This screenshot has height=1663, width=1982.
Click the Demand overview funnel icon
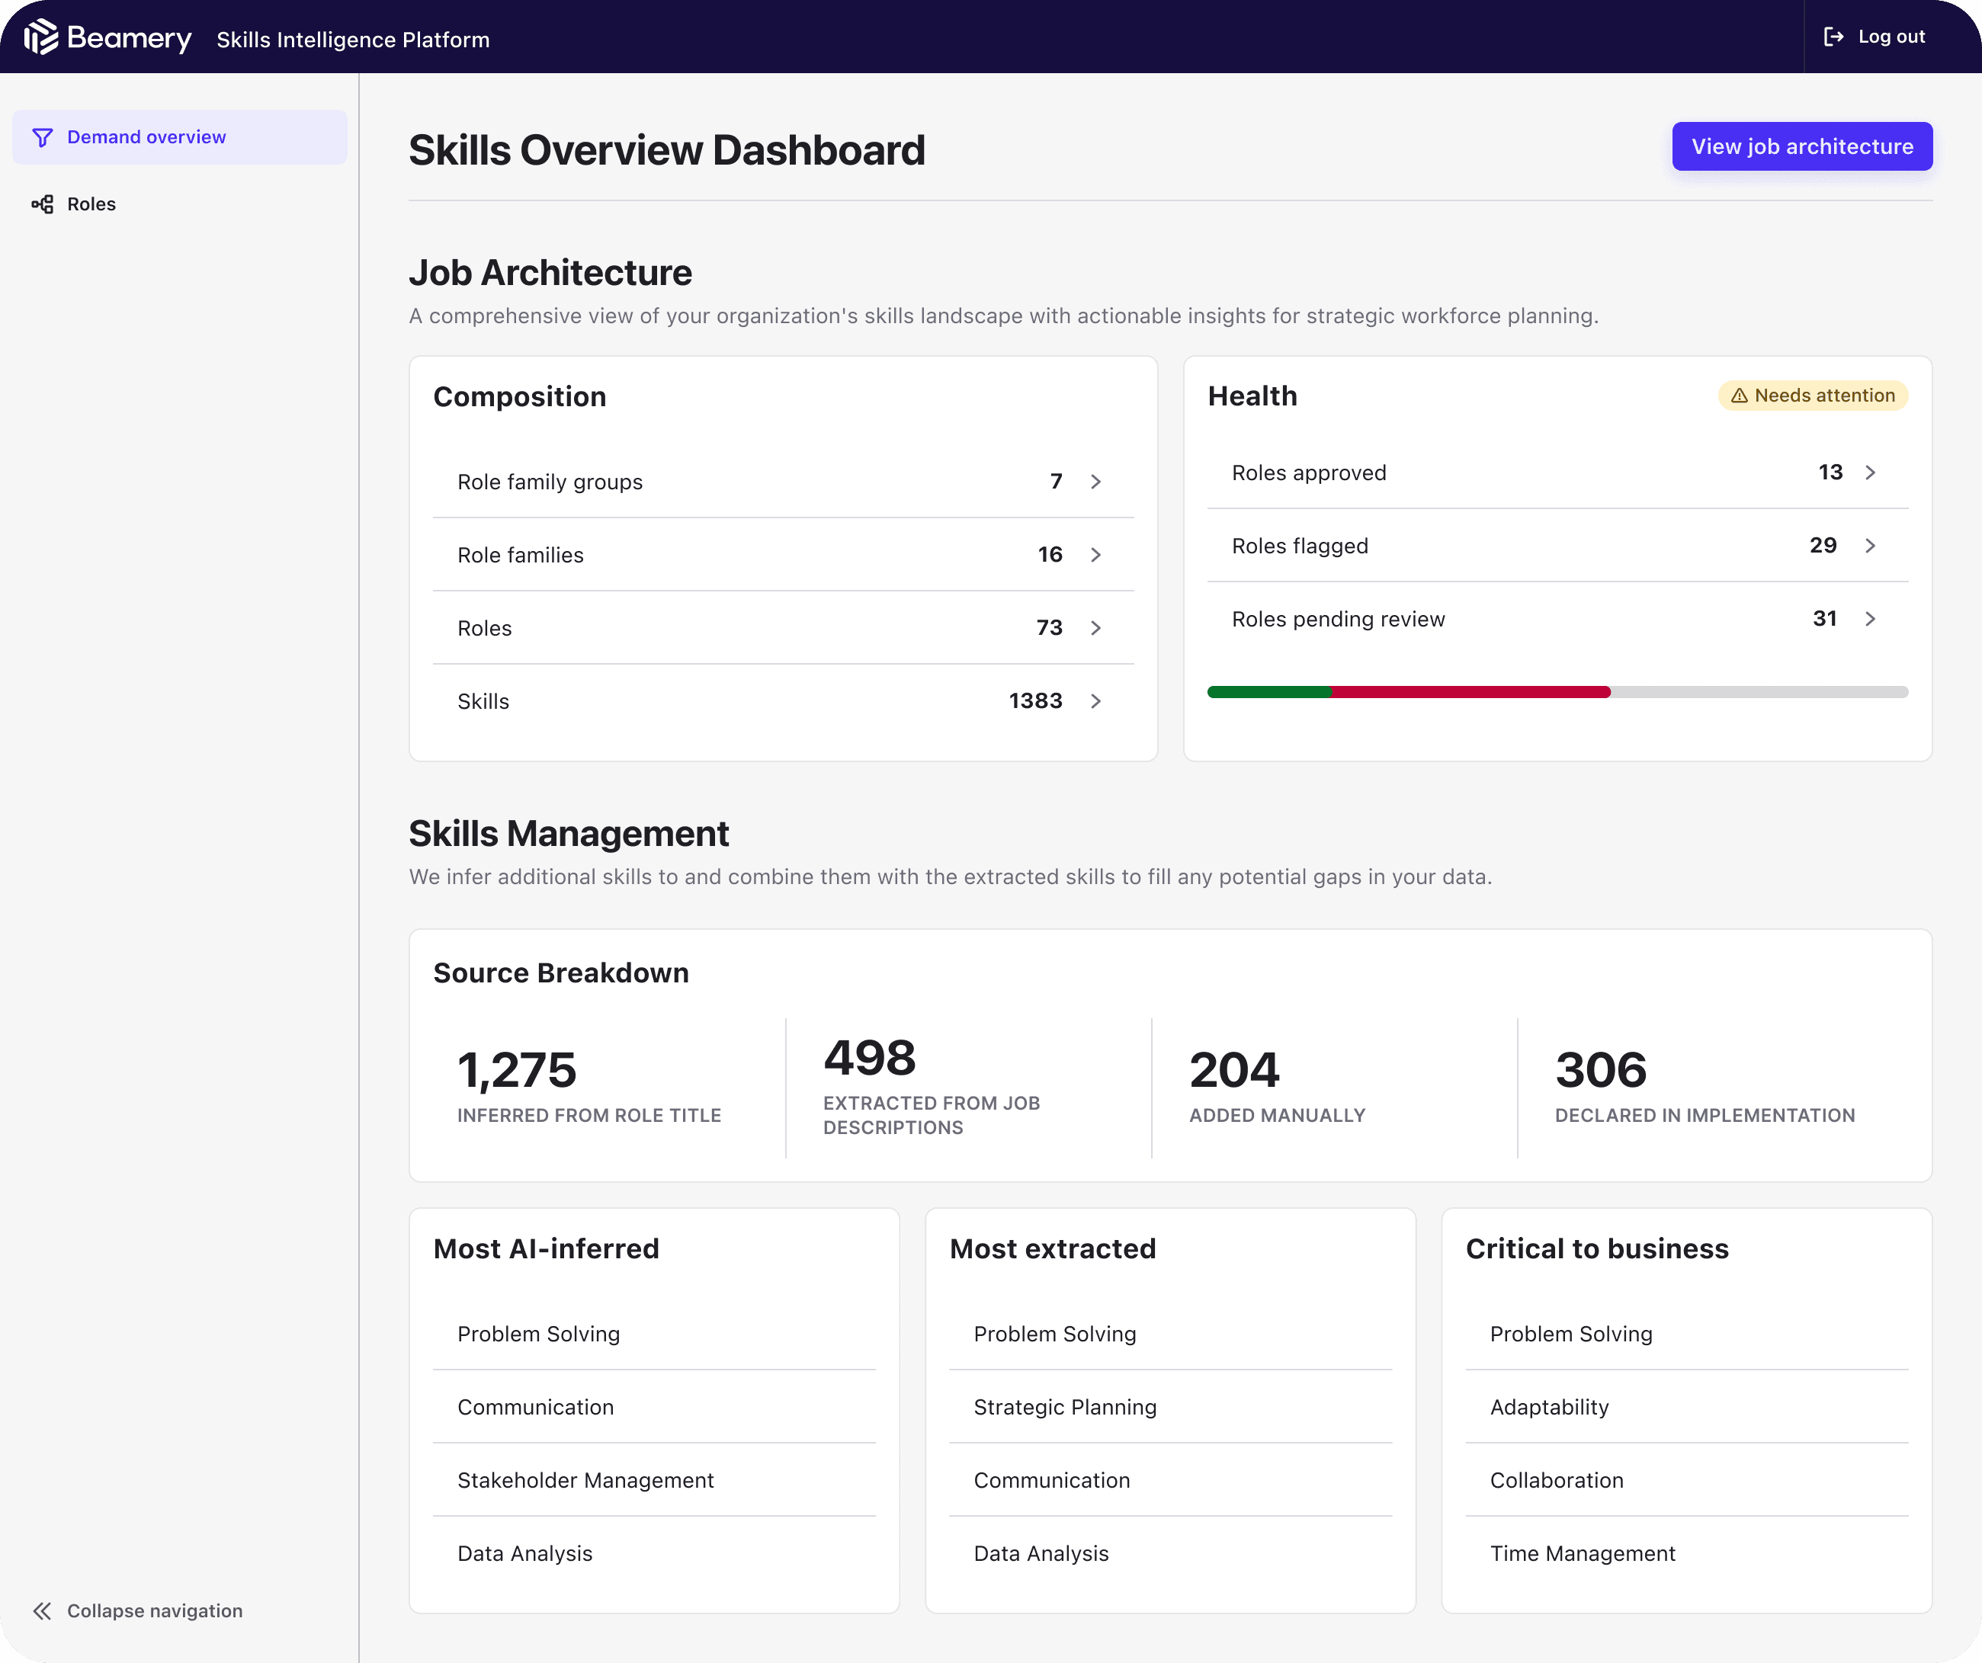coord(43,138)
